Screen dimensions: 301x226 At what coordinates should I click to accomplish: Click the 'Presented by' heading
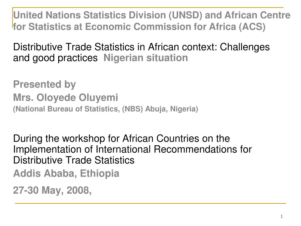coord(45,84)
